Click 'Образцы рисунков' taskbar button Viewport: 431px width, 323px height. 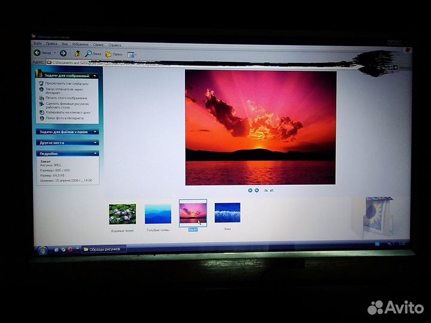104,249
